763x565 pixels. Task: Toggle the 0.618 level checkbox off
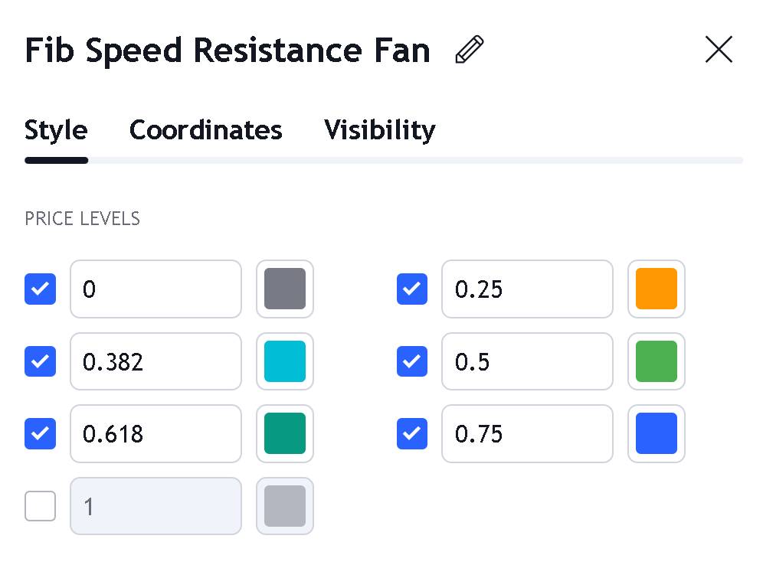point(41,433)
